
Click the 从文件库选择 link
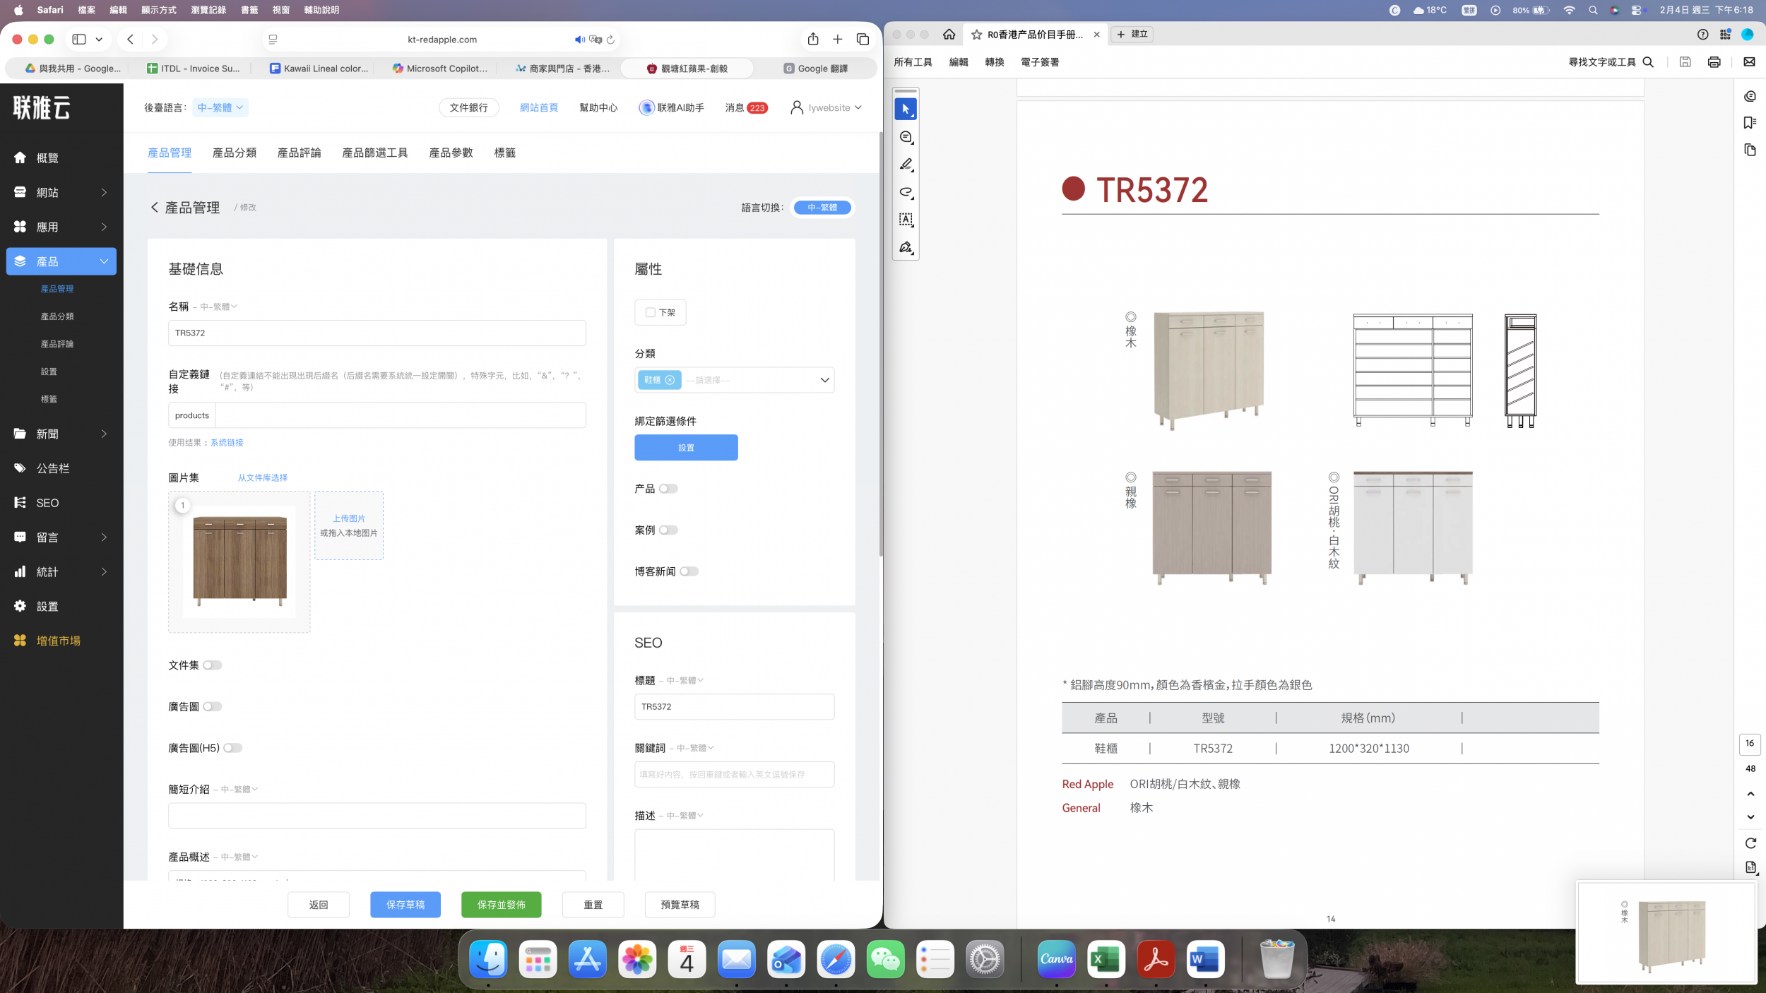click(262, 477)
